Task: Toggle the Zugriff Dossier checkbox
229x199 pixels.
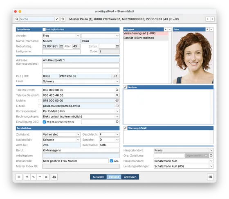Action: [x=206, y=156]
